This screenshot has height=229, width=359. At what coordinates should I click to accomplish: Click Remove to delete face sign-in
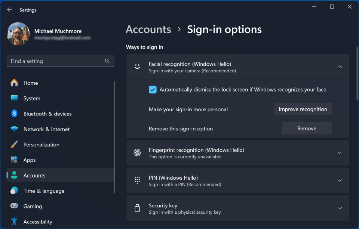pos(307,128)
